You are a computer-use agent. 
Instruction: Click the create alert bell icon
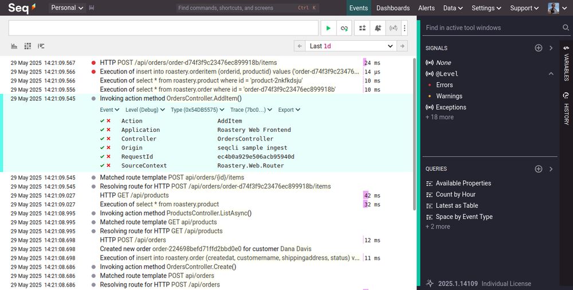coord(378,28)
